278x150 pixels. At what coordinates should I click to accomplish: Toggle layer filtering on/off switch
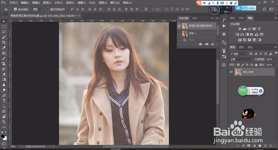pyautogui.click(x=276, y=53)
